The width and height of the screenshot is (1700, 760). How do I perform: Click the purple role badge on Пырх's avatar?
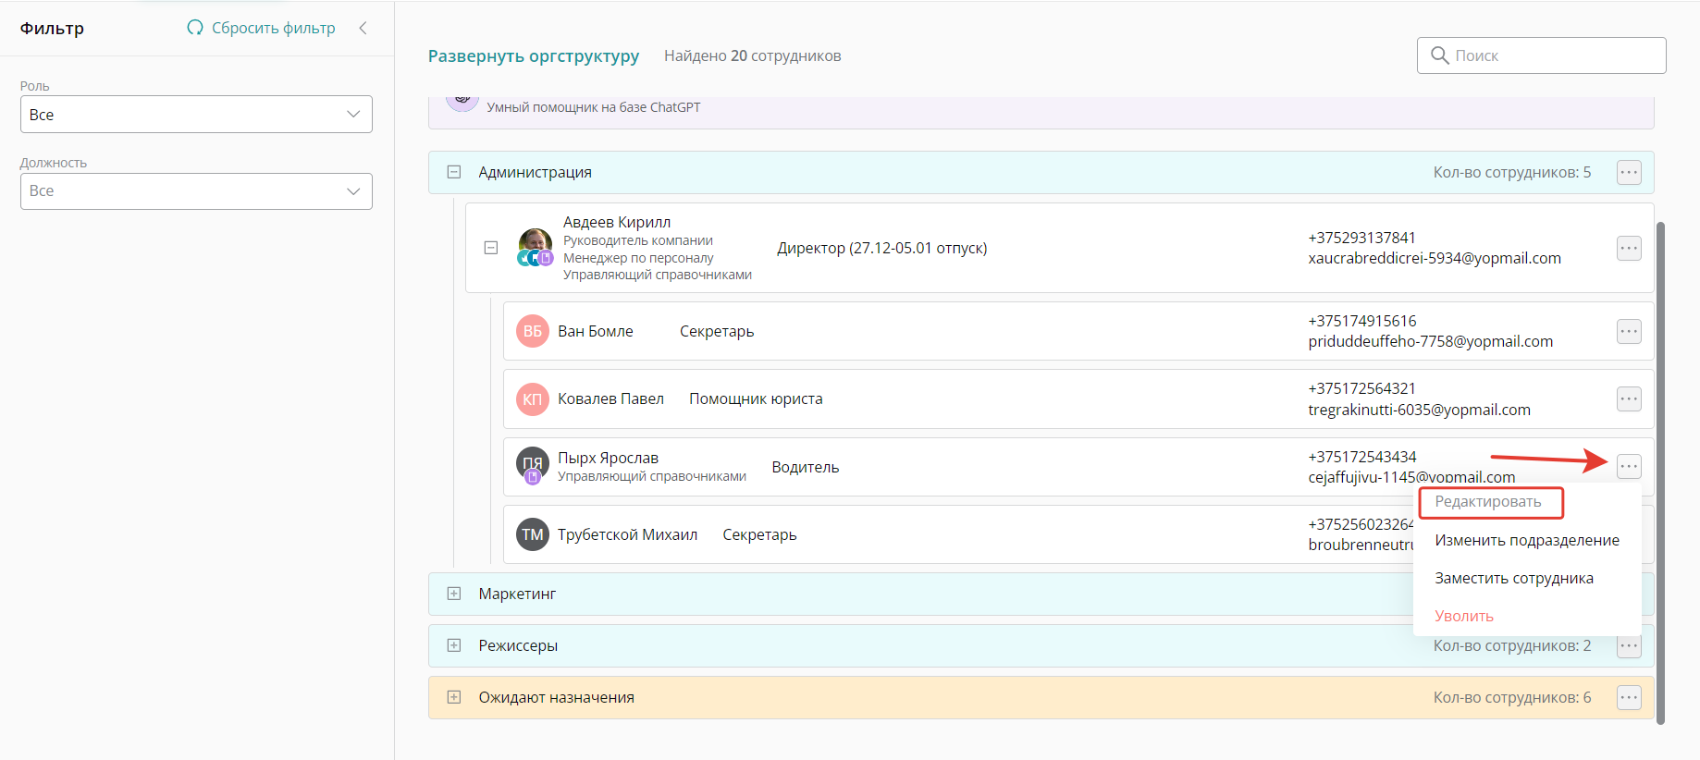533,477
